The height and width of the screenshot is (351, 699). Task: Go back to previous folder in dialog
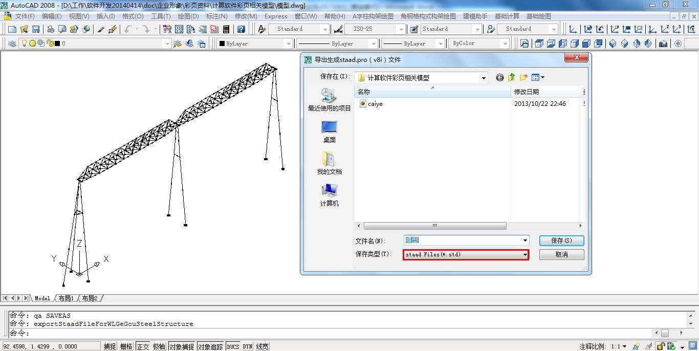(x=499, y=78)
